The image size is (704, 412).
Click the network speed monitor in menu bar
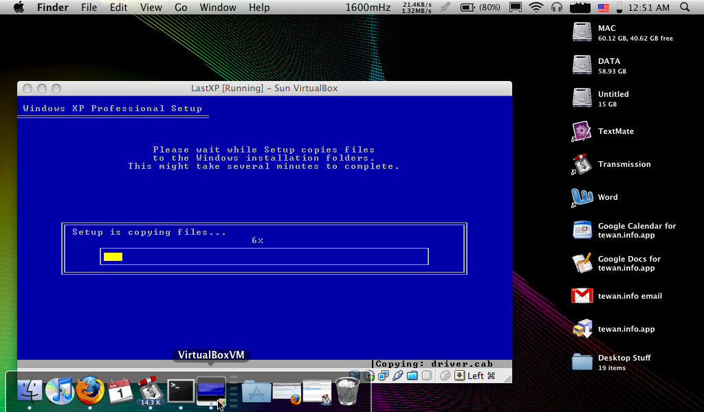point(417,7)
